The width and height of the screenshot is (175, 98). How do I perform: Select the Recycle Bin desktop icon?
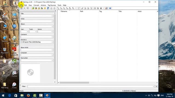(5, 51)
